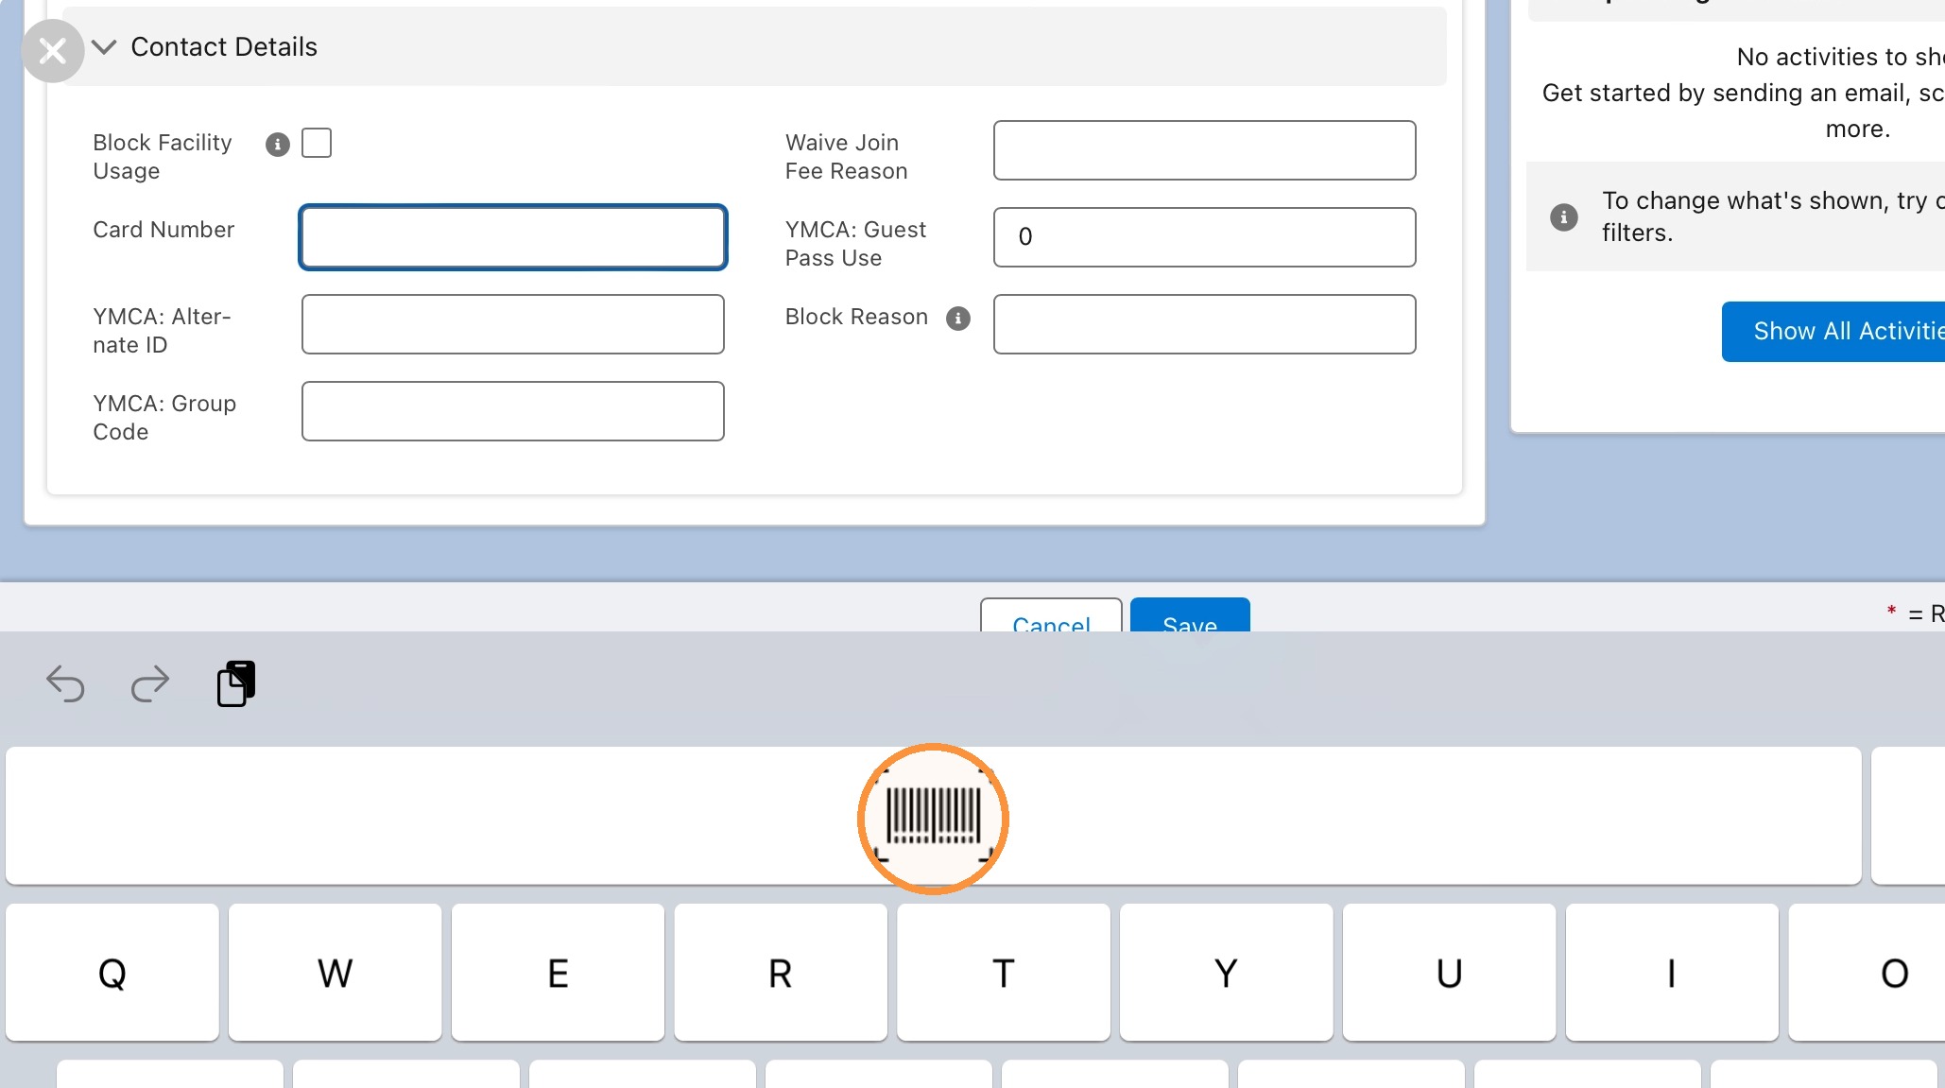Select the YMCA: Group Code input

click(x=513, y=411)
